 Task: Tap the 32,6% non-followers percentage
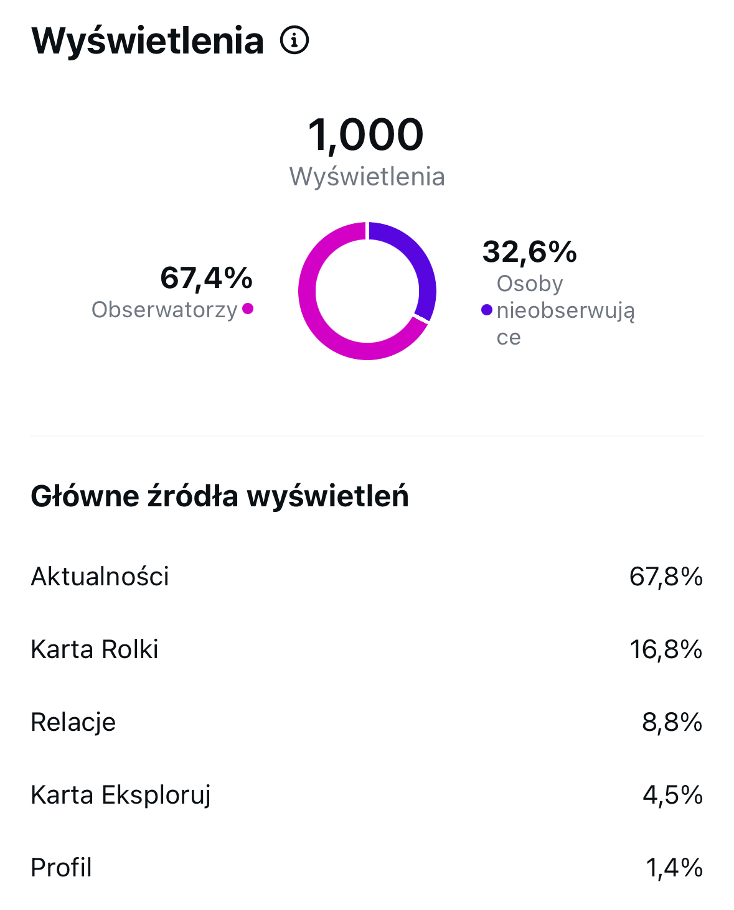tap(530, 252)
